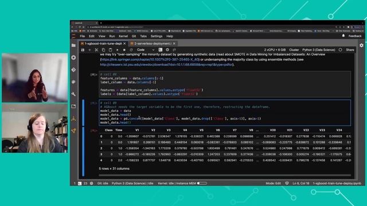Click the notifications bell icon
367x206 pixels.
pyautogui.click(x=343, y=36)
